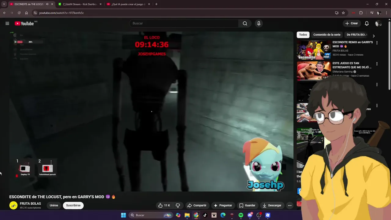This screenshot has height=220, width=391.
Task: Click the address bar URL field
Action: 183,13
